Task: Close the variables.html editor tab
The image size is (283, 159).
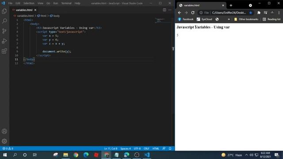Action: (x=35, y=10)
